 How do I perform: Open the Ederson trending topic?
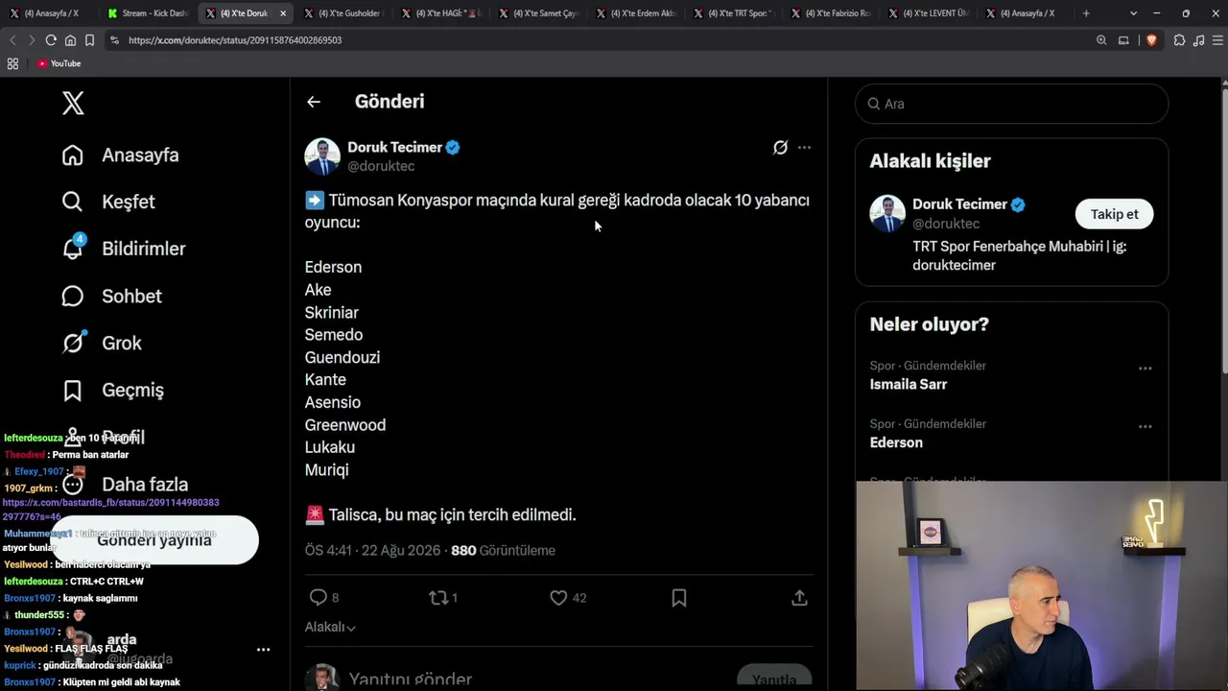896,443
